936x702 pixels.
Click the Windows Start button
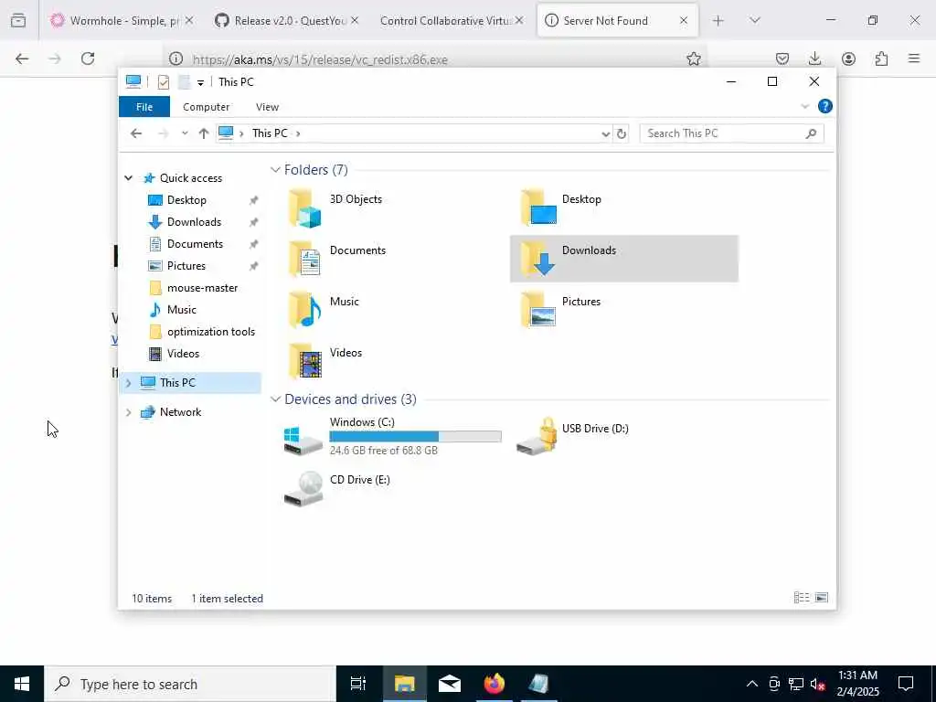click(x=22, y=684)
